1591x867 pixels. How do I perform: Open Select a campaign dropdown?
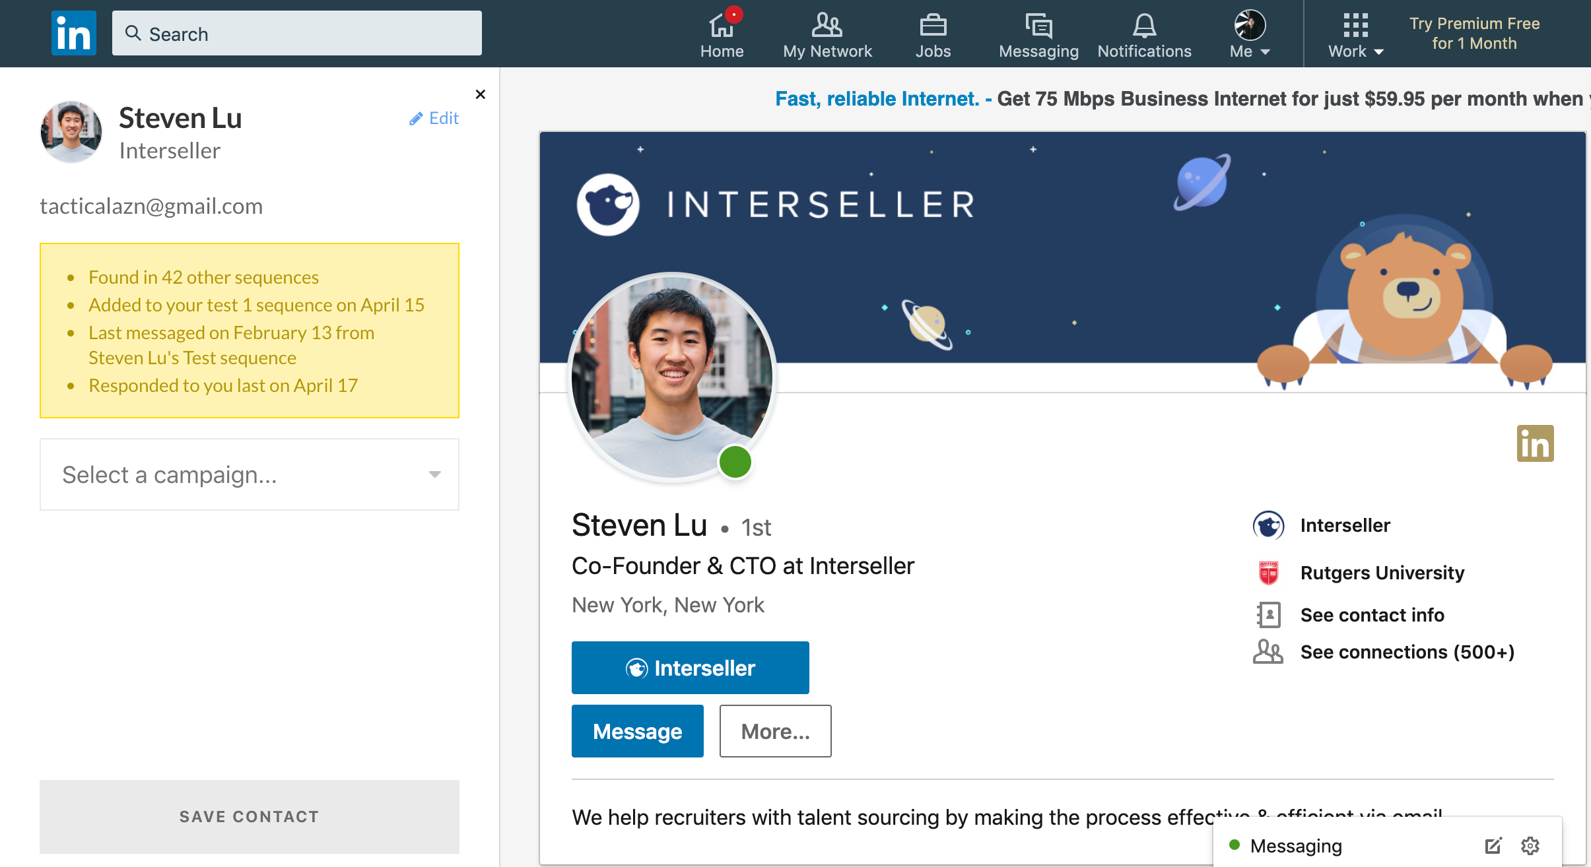pos(250,474)
